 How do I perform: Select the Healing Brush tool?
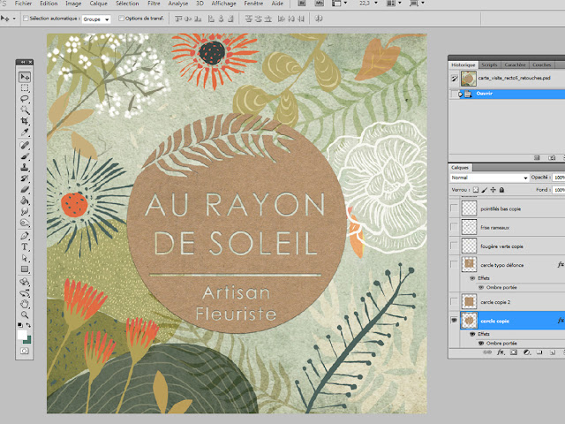click(25, 145)
